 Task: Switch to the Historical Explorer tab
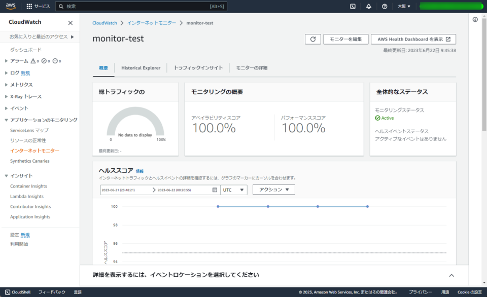pos(140,67)
